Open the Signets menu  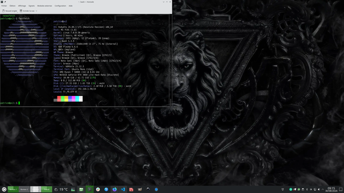[32, 6]
